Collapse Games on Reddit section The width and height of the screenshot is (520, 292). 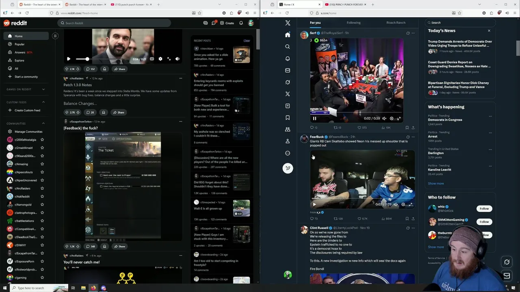click(43, 89)
